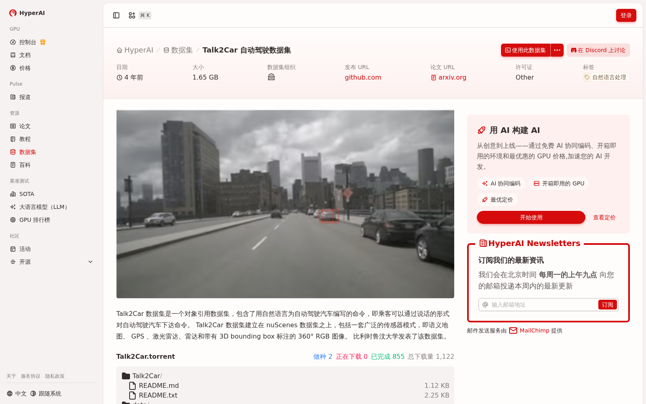
Task: Open 价格 in the sidebar
Action: tap(52, 68)
